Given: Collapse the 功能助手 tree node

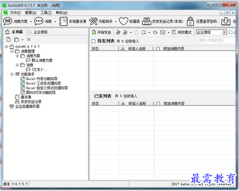Looking at the screenshot, I should click(12, 74).
